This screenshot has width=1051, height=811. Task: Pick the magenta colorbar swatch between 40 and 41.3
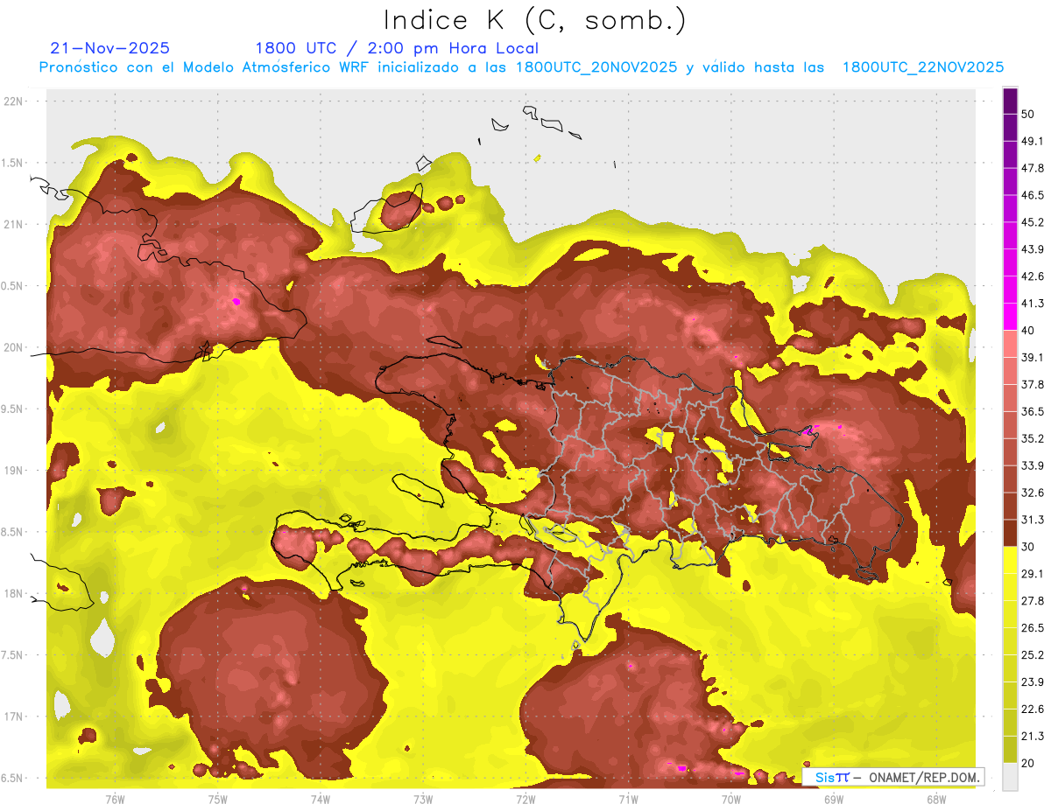1010,317
